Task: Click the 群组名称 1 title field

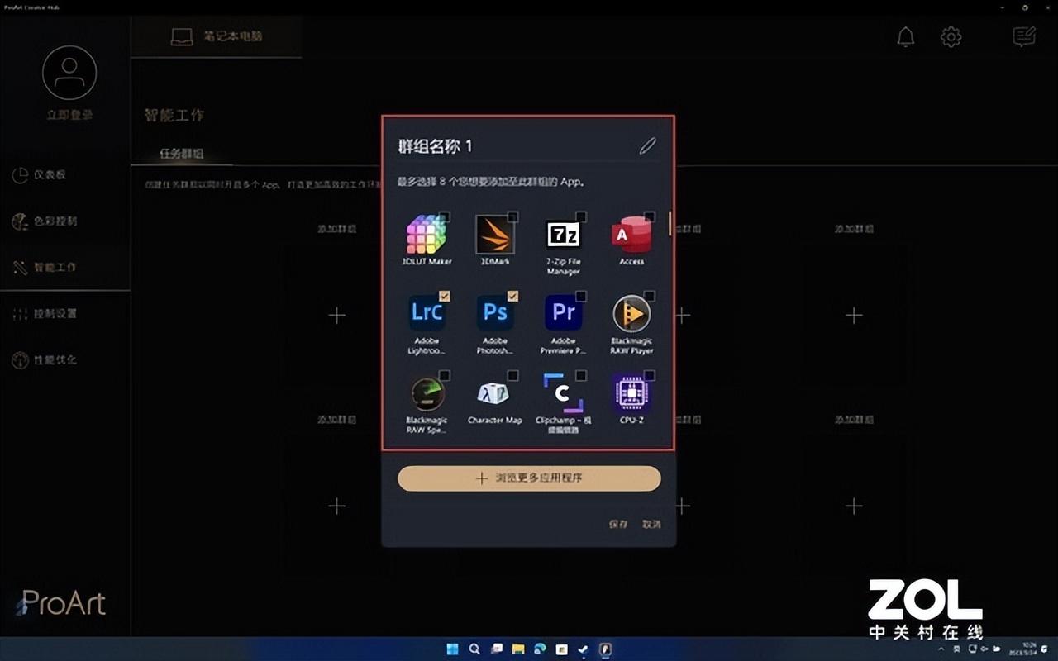Action: coord(436,146)
